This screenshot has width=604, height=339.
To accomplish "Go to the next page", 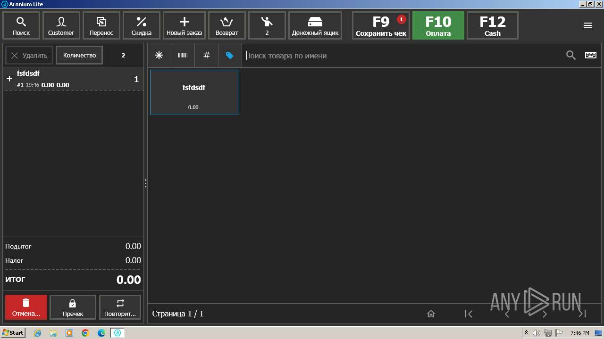I will 545,314.
